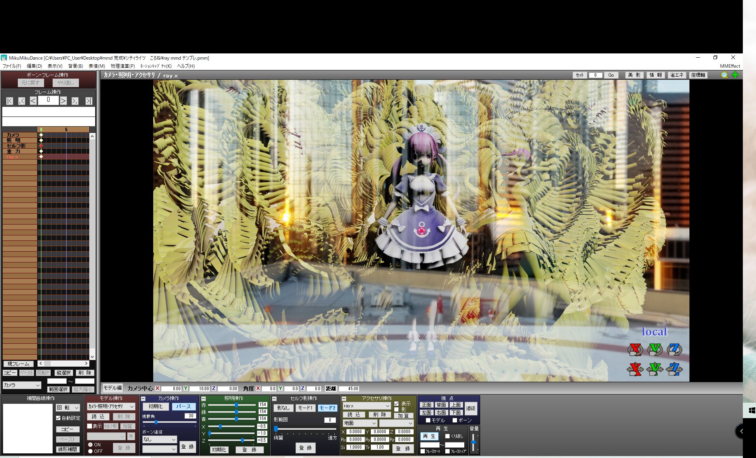Click the Go button next to frame field

click(x=611, y=75)
